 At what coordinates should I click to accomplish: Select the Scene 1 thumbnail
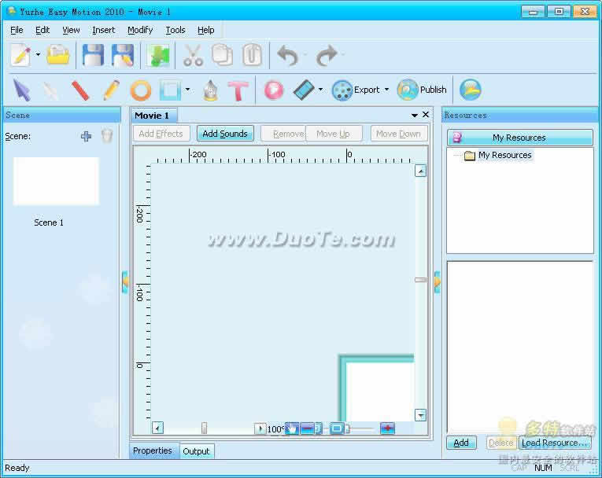pyautogui.click(x=56, y=181)
